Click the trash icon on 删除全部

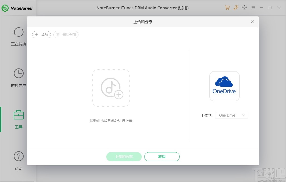pos(58,35)
